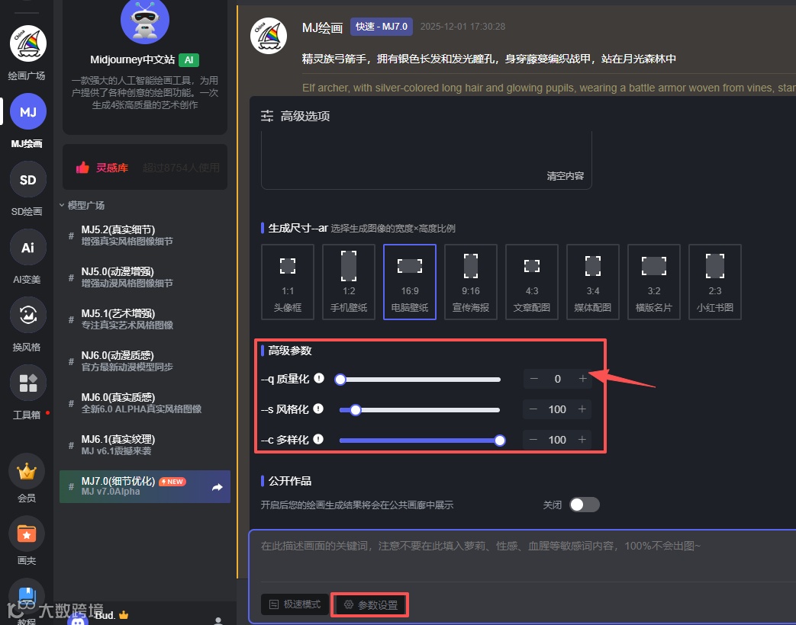Open the 会员 crown icon

click(27, 471)
